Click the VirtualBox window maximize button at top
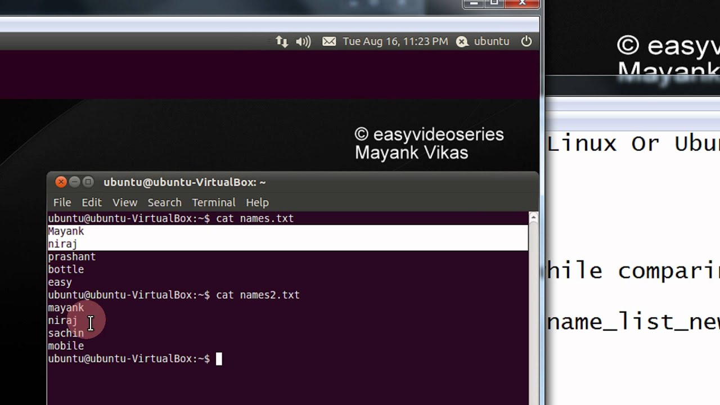 click(494, 3)
